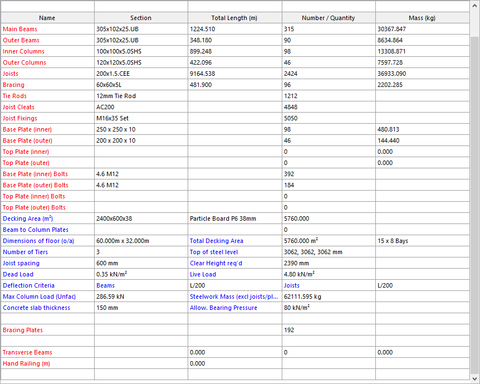Image resolution: width=480 pixels, height=384 pixels.
Task: Click the AC200 section cell
Action: 141,107
